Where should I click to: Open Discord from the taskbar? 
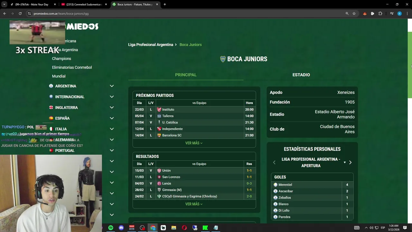121,228
